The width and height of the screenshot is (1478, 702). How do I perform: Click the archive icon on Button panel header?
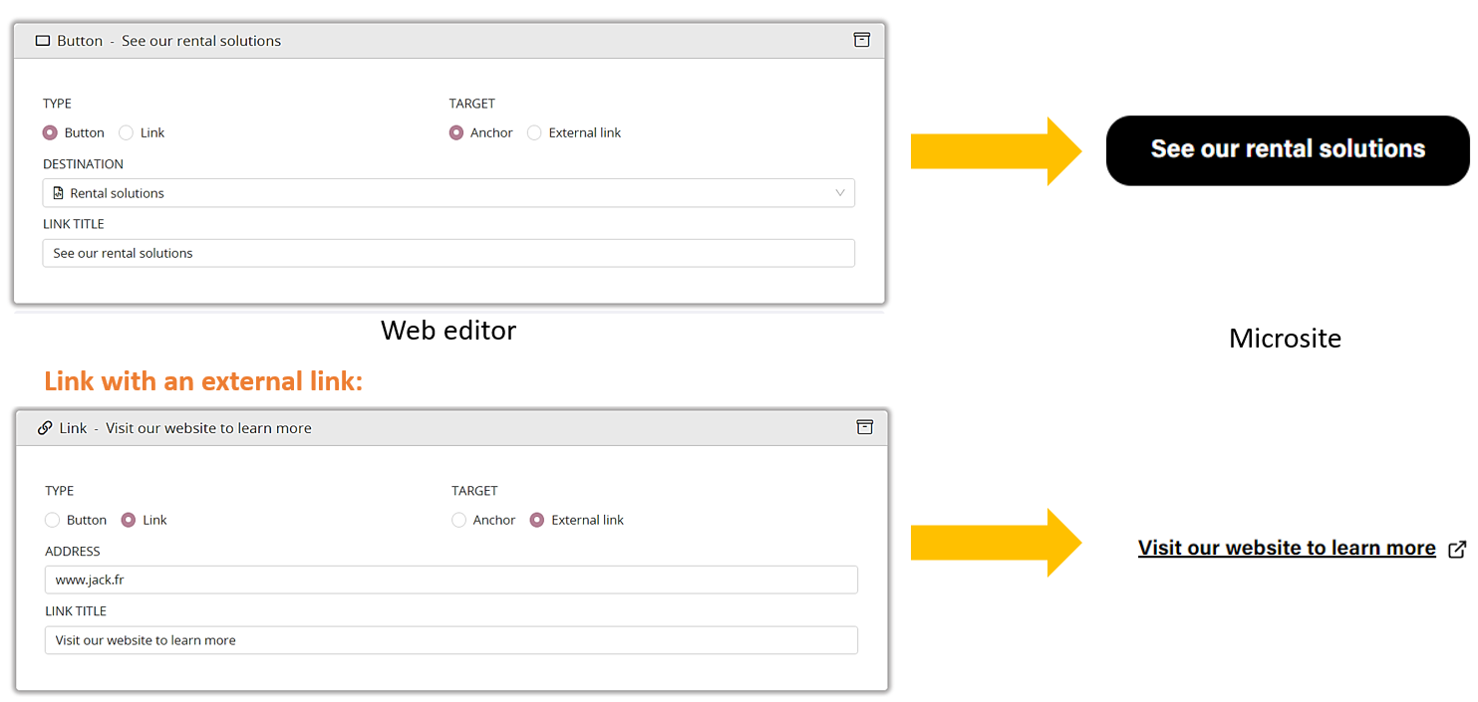[862, 40]
